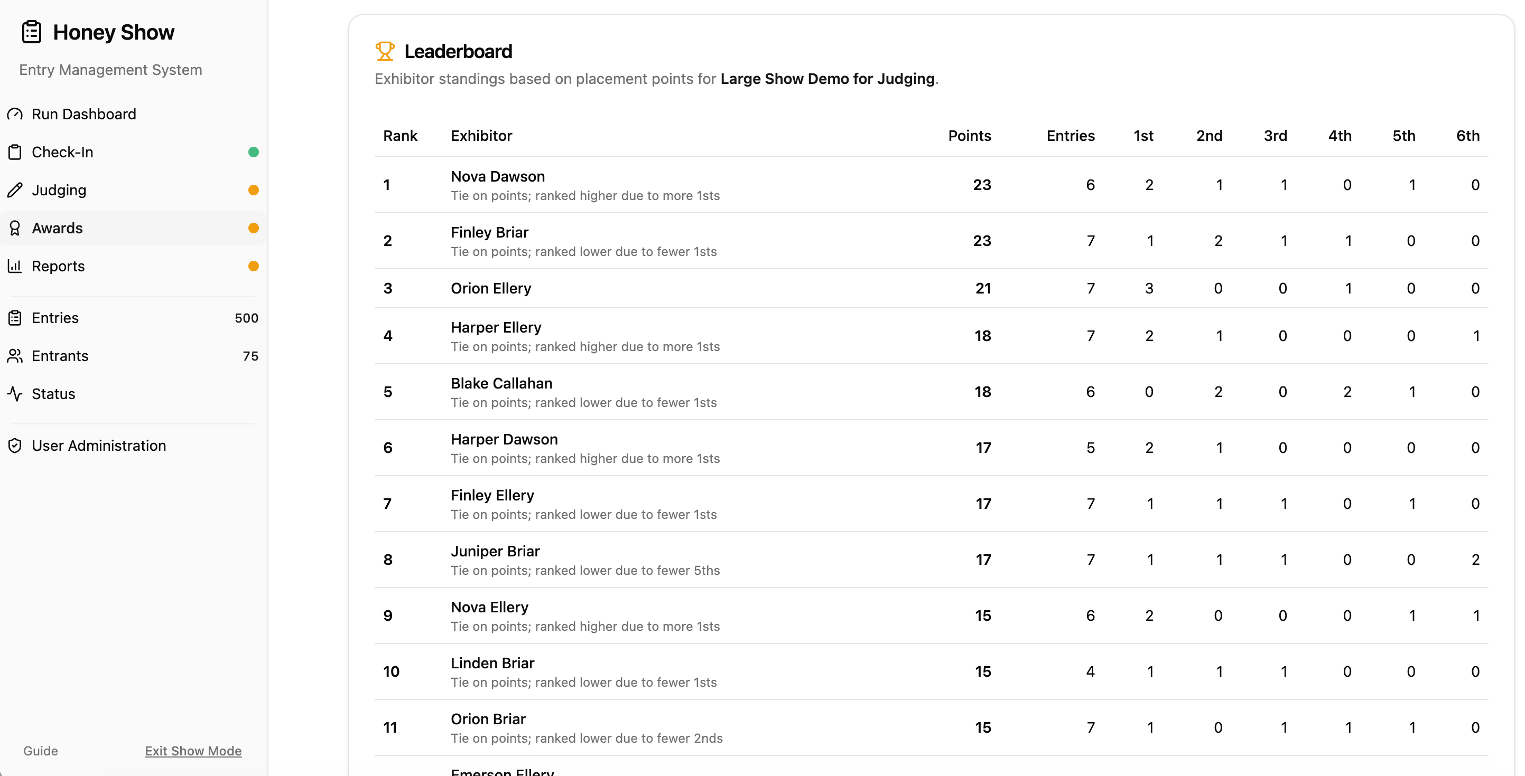This screenshot has width=1525, height=776.
Task: Open the Status activity icon
Action: coord(15,394)
